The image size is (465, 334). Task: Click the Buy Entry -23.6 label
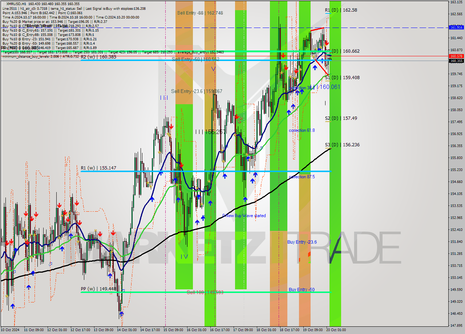[x=302, y=242]
